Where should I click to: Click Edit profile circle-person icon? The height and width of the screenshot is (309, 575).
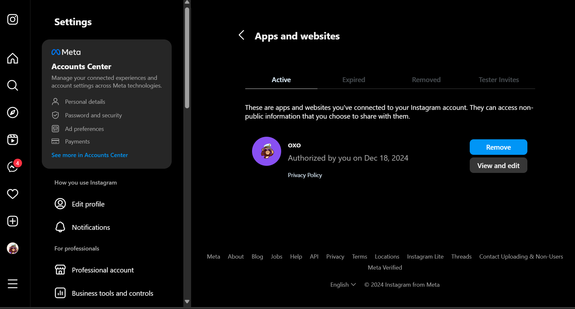coord(60,204)
